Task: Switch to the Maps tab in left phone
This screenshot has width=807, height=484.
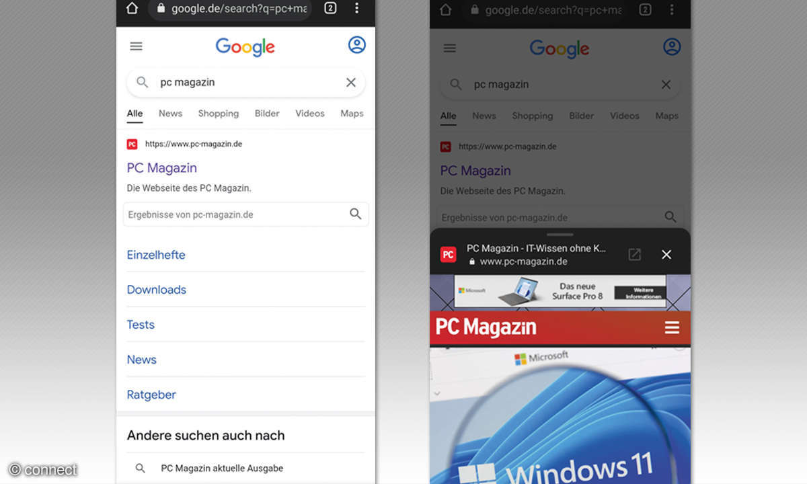Action: point(352,114)
